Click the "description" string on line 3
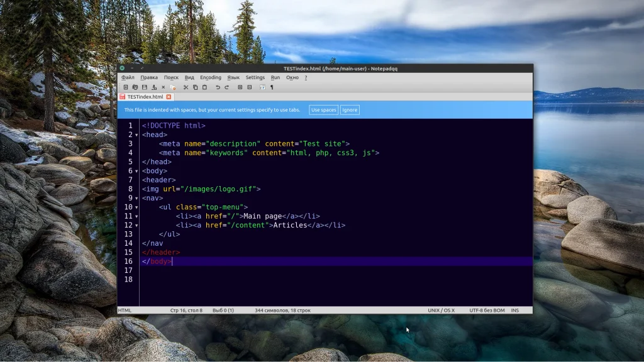This screenshot has height=362, width=644. (233, 144)
